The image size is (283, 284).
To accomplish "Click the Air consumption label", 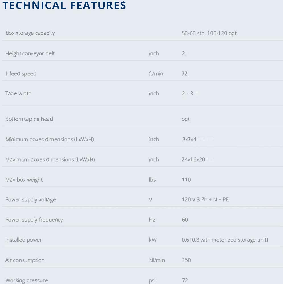I will tap(25, 260).
